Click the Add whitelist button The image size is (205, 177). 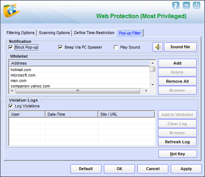[177, 63]
